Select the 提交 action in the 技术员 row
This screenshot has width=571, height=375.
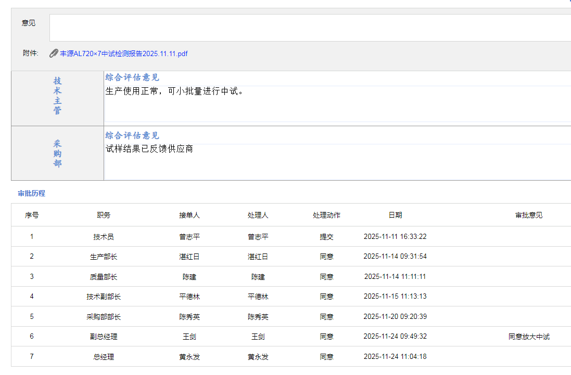tap(326, 237)
